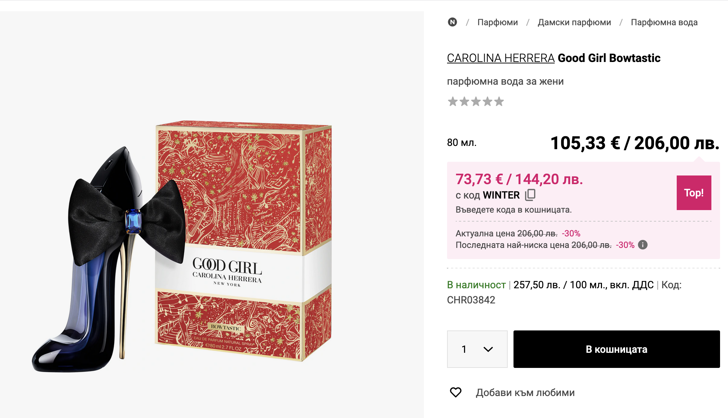Image resolution: width=728 pixels, height=418 pixels.
Task: Open the CAROLINA HERRERA brand link
Action: click(500, 58)
